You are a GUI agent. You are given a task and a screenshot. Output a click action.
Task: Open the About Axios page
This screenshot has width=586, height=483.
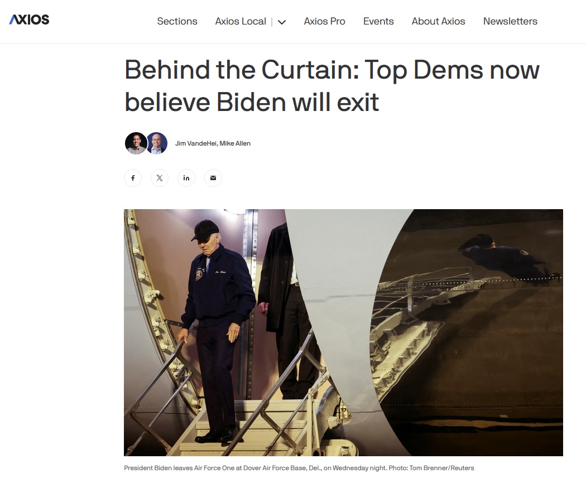pos(438,21)
